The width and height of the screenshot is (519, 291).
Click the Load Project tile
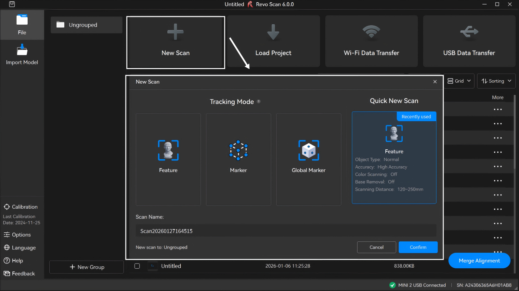click(x=273, y=41)
